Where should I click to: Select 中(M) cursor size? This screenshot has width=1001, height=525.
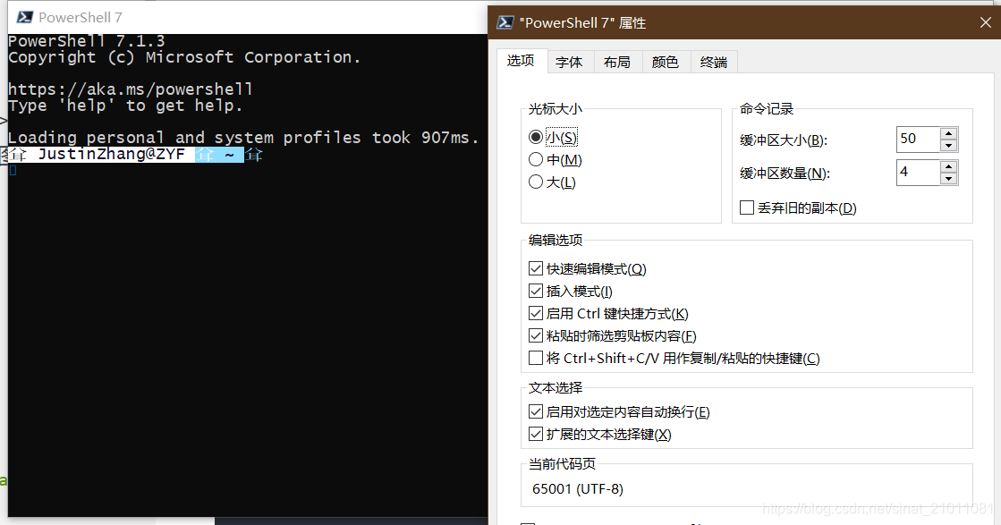click(x=536, y=159)
